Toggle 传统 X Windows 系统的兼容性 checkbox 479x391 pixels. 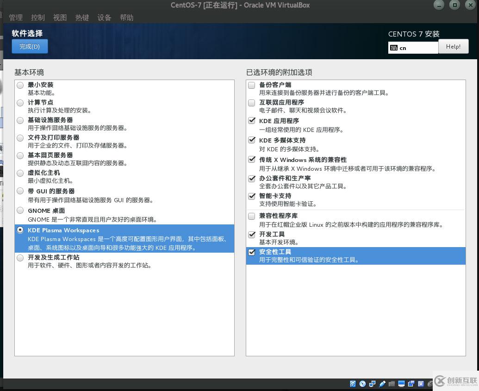coord(252,160)
